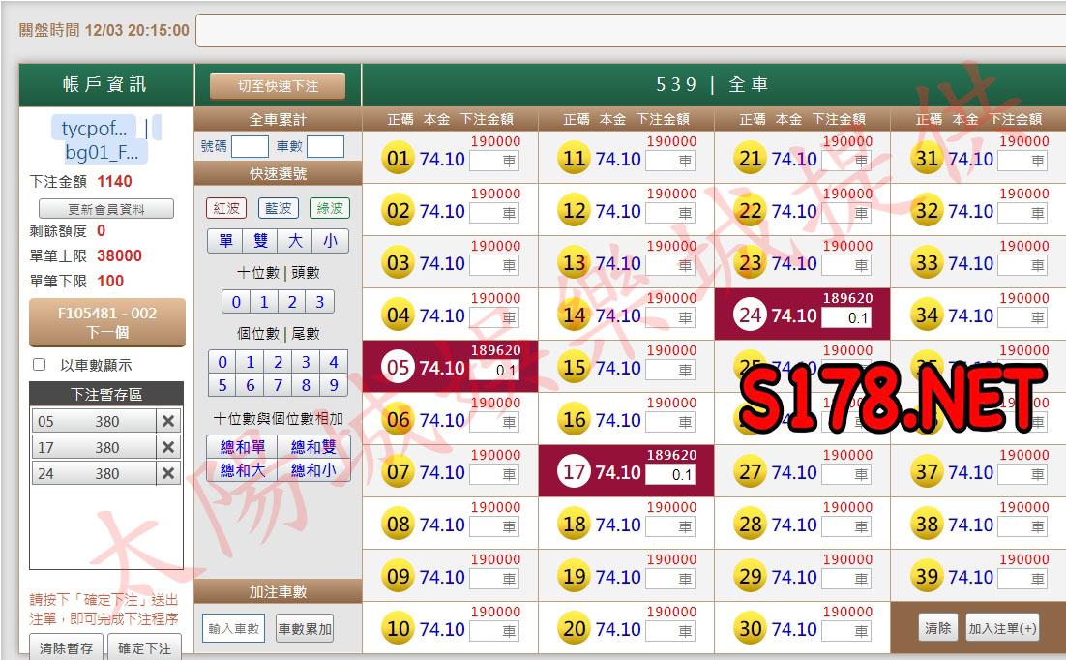Confirm bets with 確定下注
The height and width of the screenshot is (660, 1066).
[144, 647]
